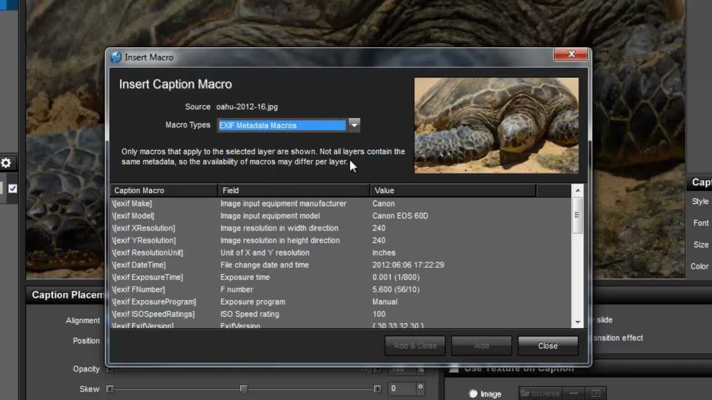The width and height of the screenshot is (712, 400).
Task: Open the Macro Types dropdown arrow
Action: click(354, 125)
